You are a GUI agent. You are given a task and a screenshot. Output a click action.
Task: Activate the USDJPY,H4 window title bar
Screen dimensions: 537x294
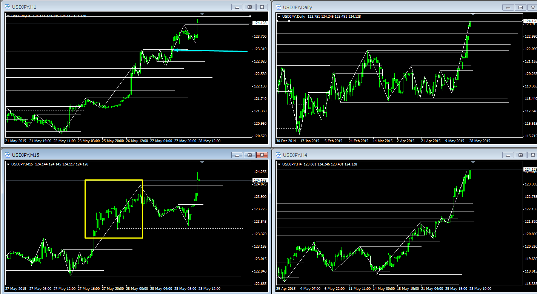(377, 155)
